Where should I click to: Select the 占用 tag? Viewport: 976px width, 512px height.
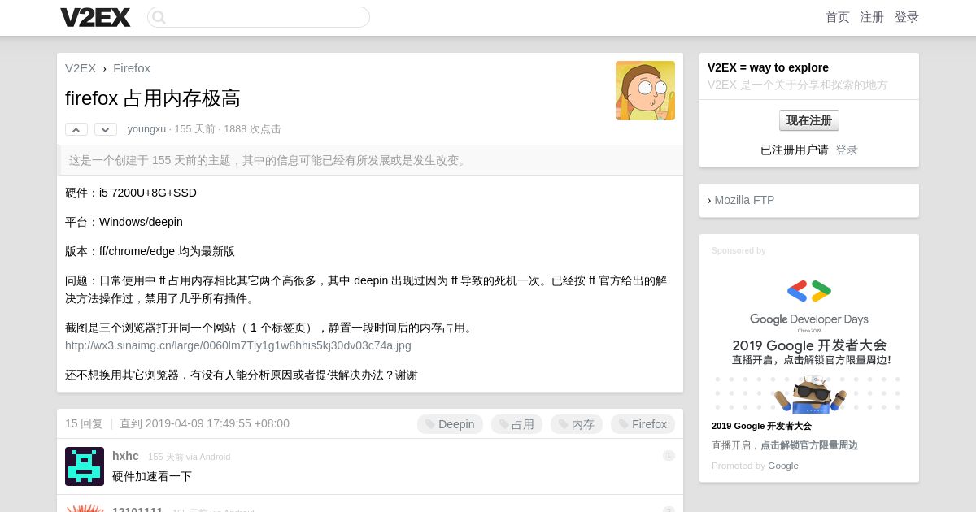tap(516, 424)
